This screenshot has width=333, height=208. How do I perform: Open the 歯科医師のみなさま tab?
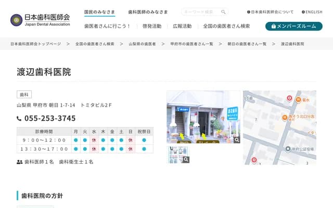pyautogui.click(x=148, y=12)
